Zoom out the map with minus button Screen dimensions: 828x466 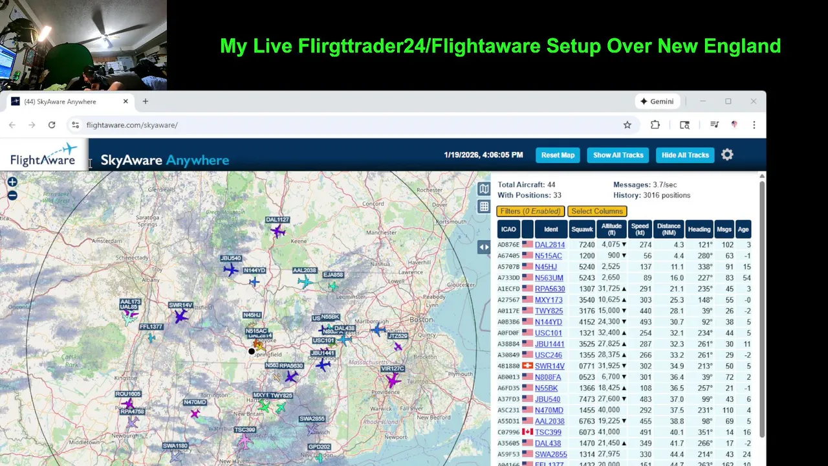(x=12, y=195)
